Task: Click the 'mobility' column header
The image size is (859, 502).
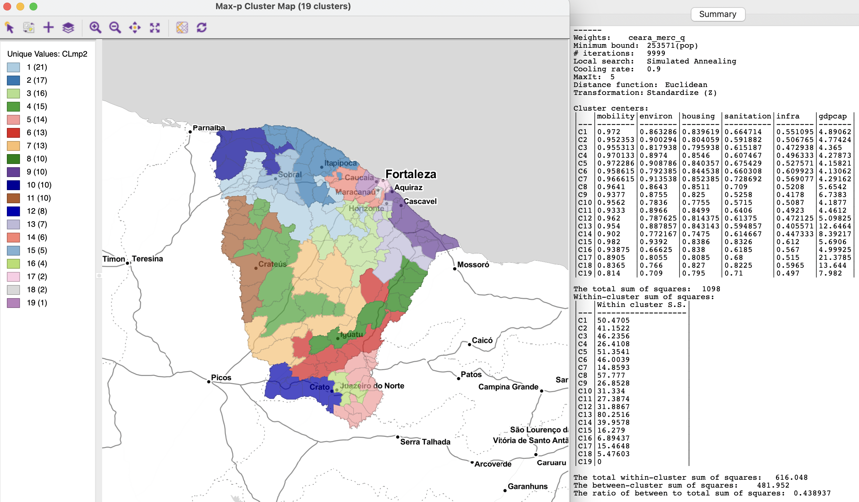Action: click(616, 116)
